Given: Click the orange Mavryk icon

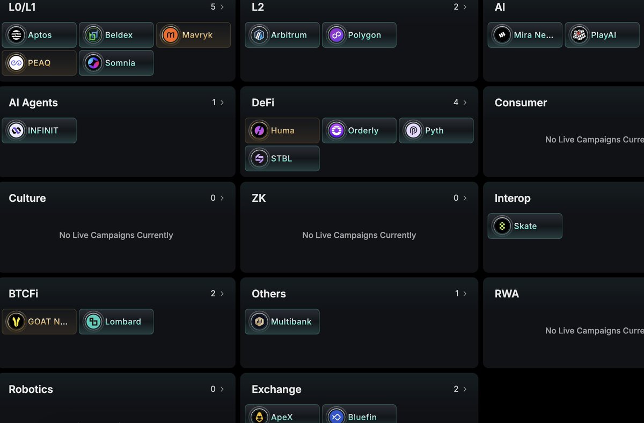Looking at the screenshot, I should pyautogui.click(x=171, y=35).
